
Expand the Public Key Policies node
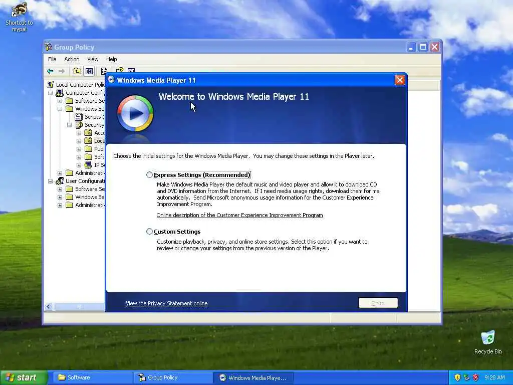(79, 149)
